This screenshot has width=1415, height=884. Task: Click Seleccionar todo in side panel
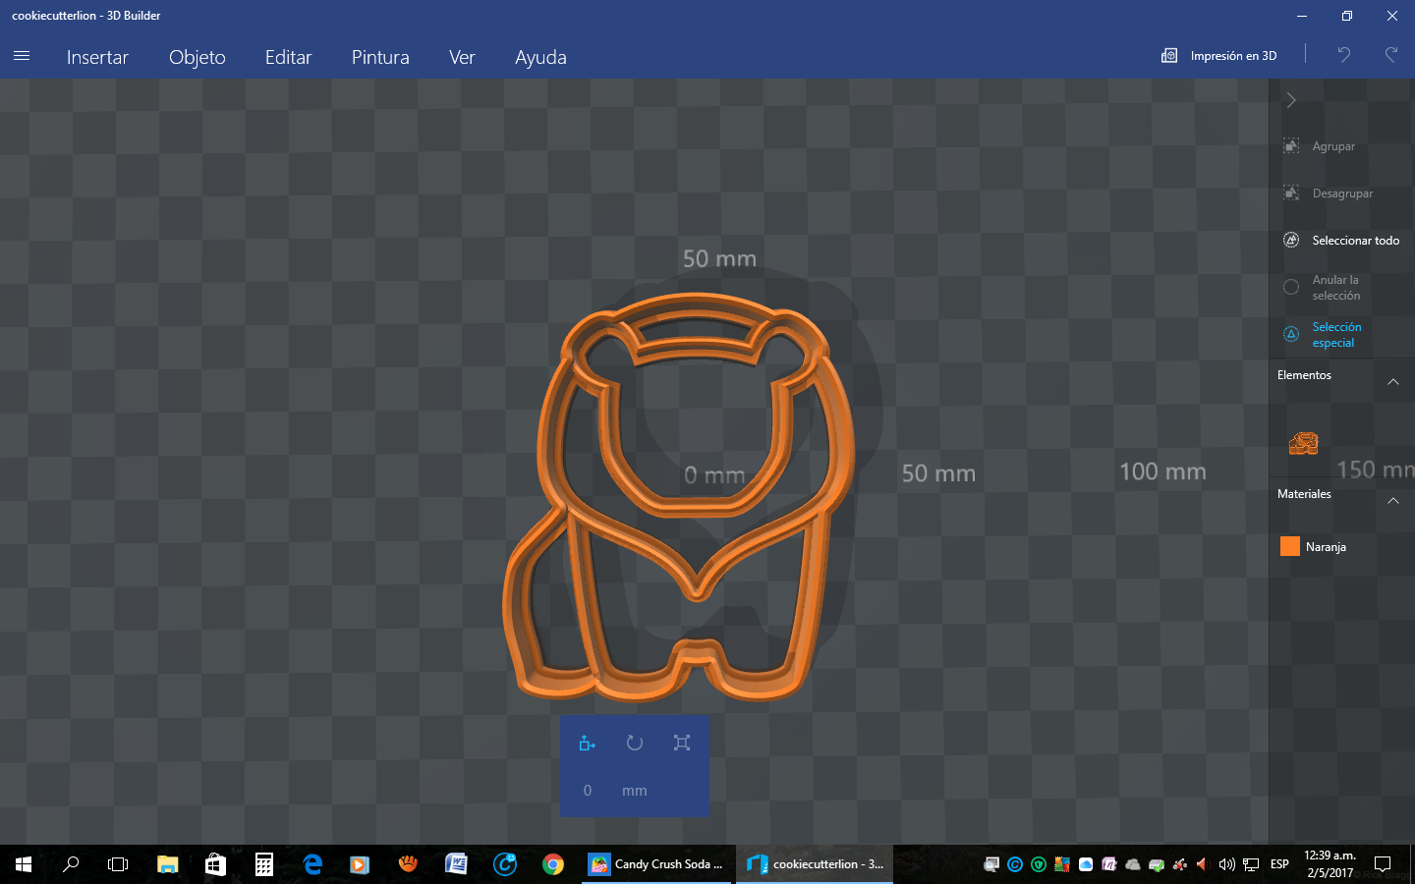point(1354,241)
